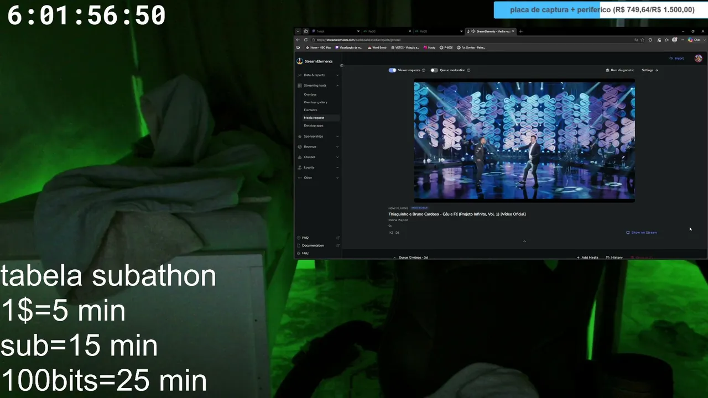Click the Minha Playlist label
This screenshot has height=398, width=708.
tap(398, 220)
